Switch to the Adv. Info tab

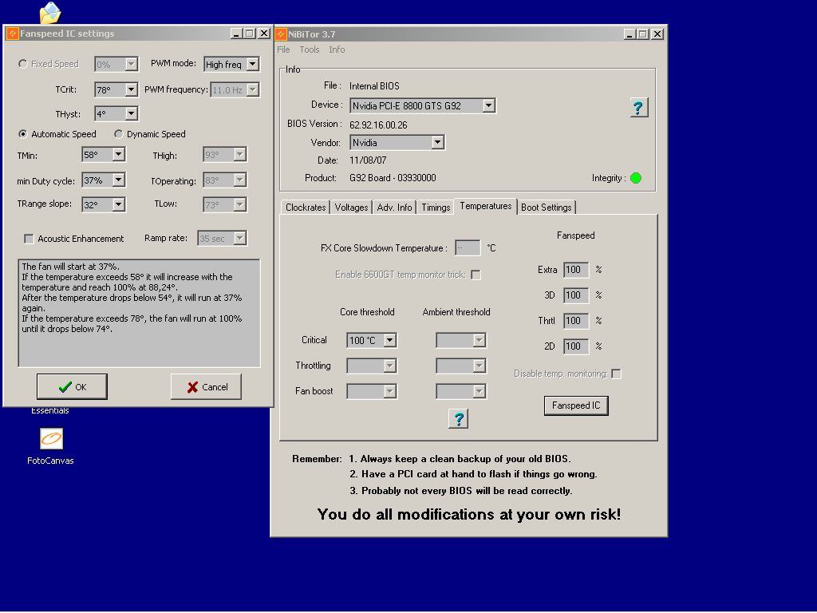[x=394, y=208]
